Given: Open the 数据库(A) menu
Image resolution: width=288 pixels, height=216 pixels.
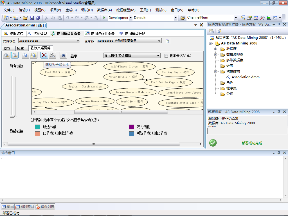Looking at the screenshot, I should pyautogui.click(x=105, y=10).
